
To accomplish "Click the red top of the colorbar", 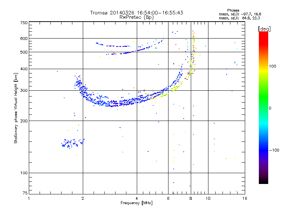I will pos(264,36).
